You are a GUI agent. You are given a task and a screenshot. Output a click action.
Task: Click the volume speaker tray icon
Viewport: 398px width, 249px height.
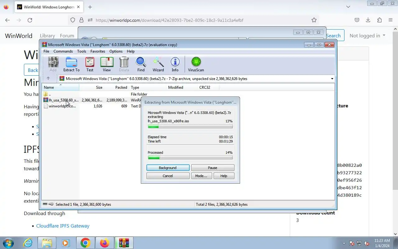coord(367,243)
